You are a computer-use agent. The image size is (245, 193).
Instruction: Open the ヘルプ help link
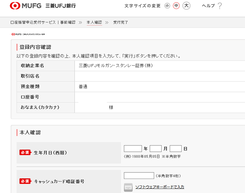pyautogui.click(x=209, y=6)
